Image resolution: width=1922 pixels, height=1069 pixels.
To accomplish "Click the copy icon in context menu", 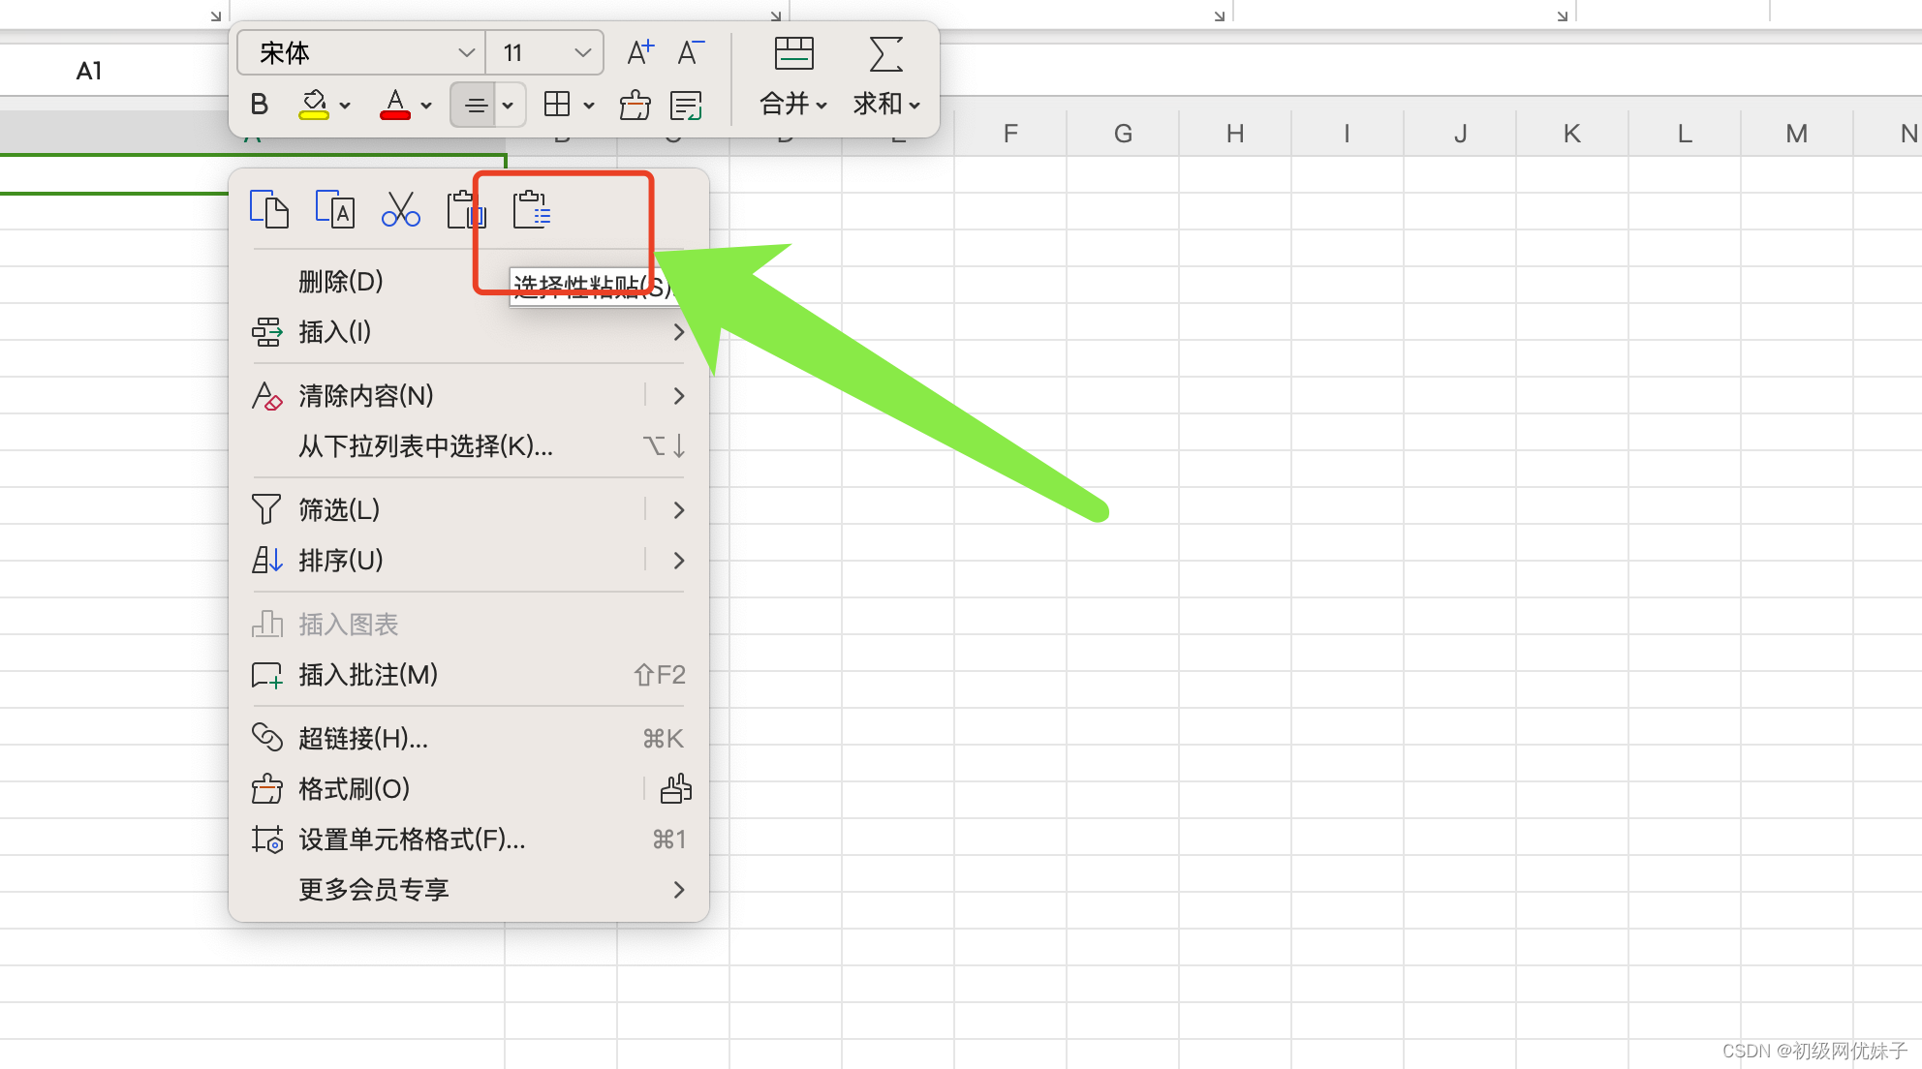I will coord(268,208).
